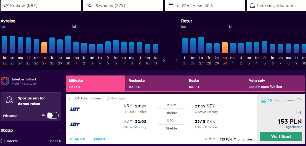Click the tag icon beside Økonomi
The width and height of the screenshot is (306, 146).
[x=108, y=98]
